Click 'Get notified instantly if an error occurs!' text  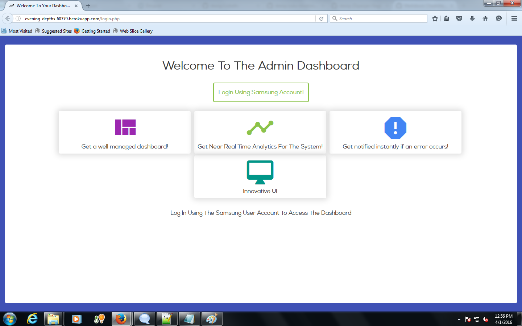pos(395,147)
